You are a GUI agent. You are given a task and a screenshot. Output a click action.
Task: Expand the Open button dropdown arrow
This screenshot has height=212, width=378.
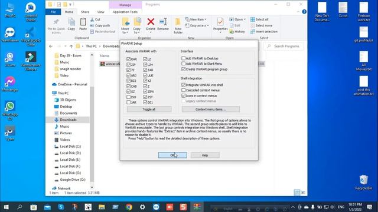(x=245, y=19)
